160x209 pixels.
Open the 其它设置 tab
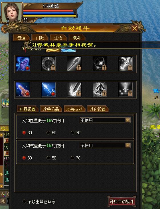point(98,109)
